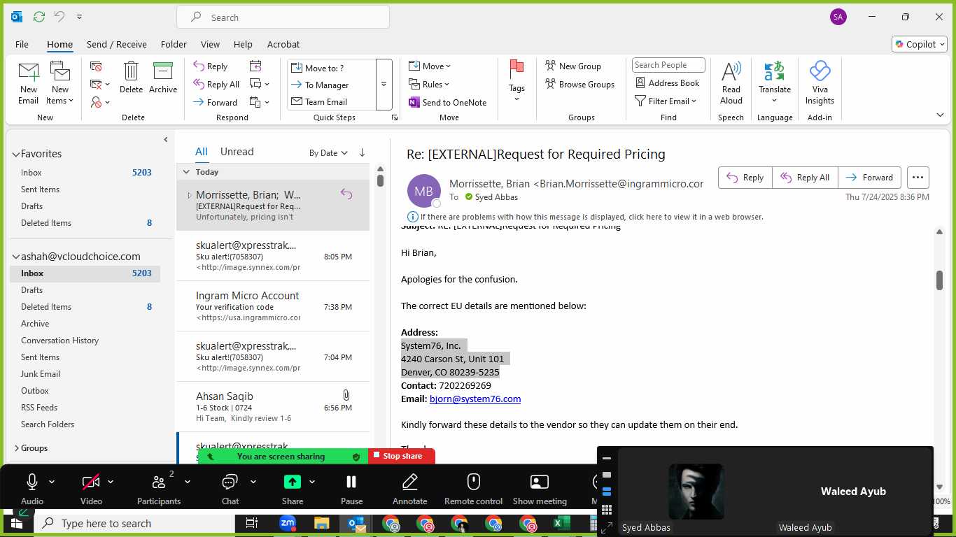Click Remote control in Zoom toolbar
The image size is (956, 537).
pos(473,488)
